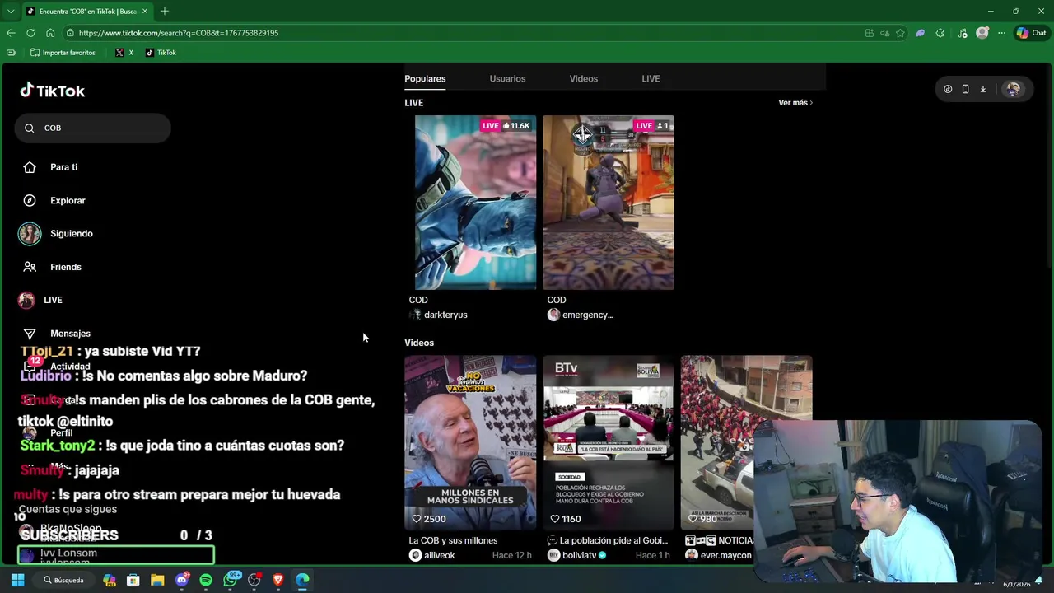Open emergency COD live thumbnail
Image resolution: width=1054 pixels, height=593 pixels.
609,203
